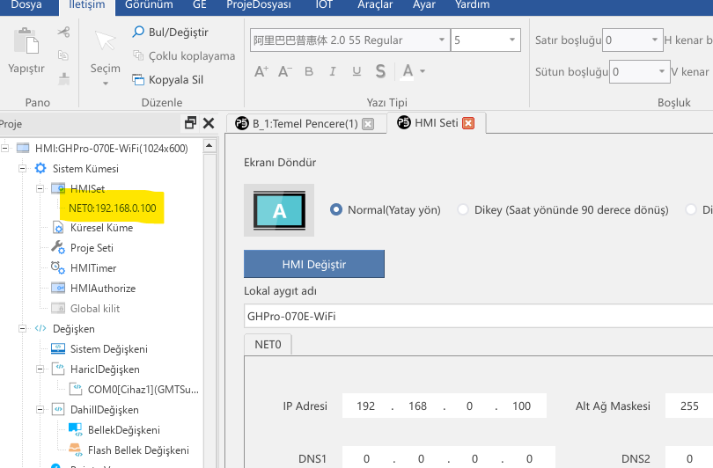Select Dikey 90 degree rotation option
This screenshot has height=468, width=713.
[462, 210]
